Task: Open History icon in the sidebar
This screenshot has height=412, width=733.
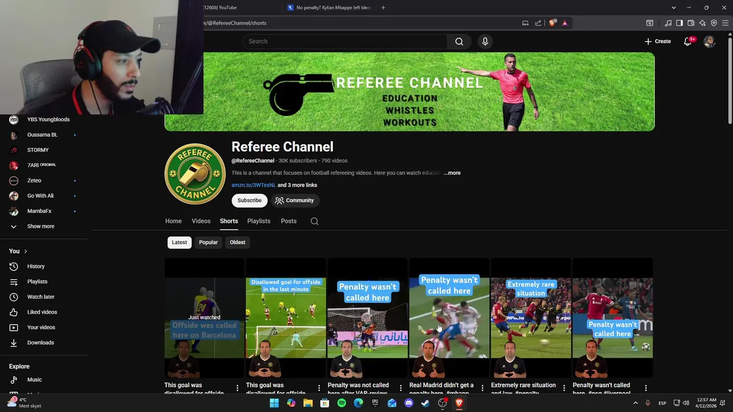Action: click(x=14, y=266)
